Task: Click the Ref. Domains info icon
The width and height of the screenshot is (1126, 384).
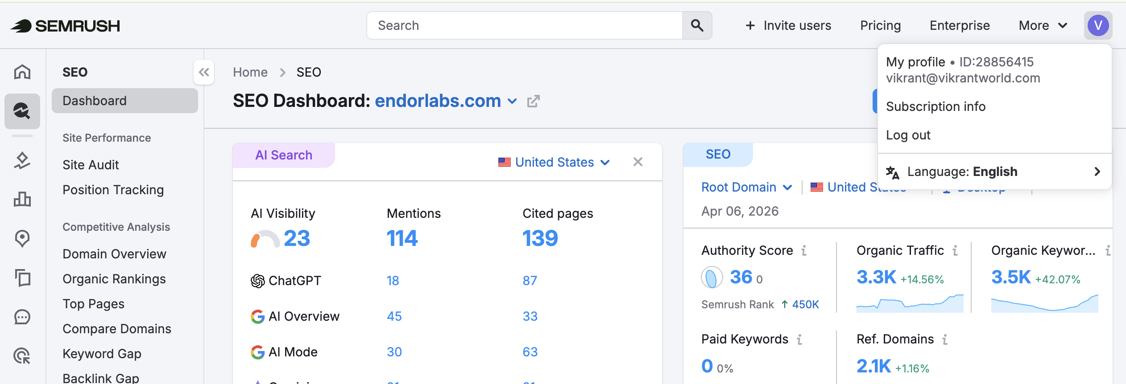Action: click(x=945, y=339)
